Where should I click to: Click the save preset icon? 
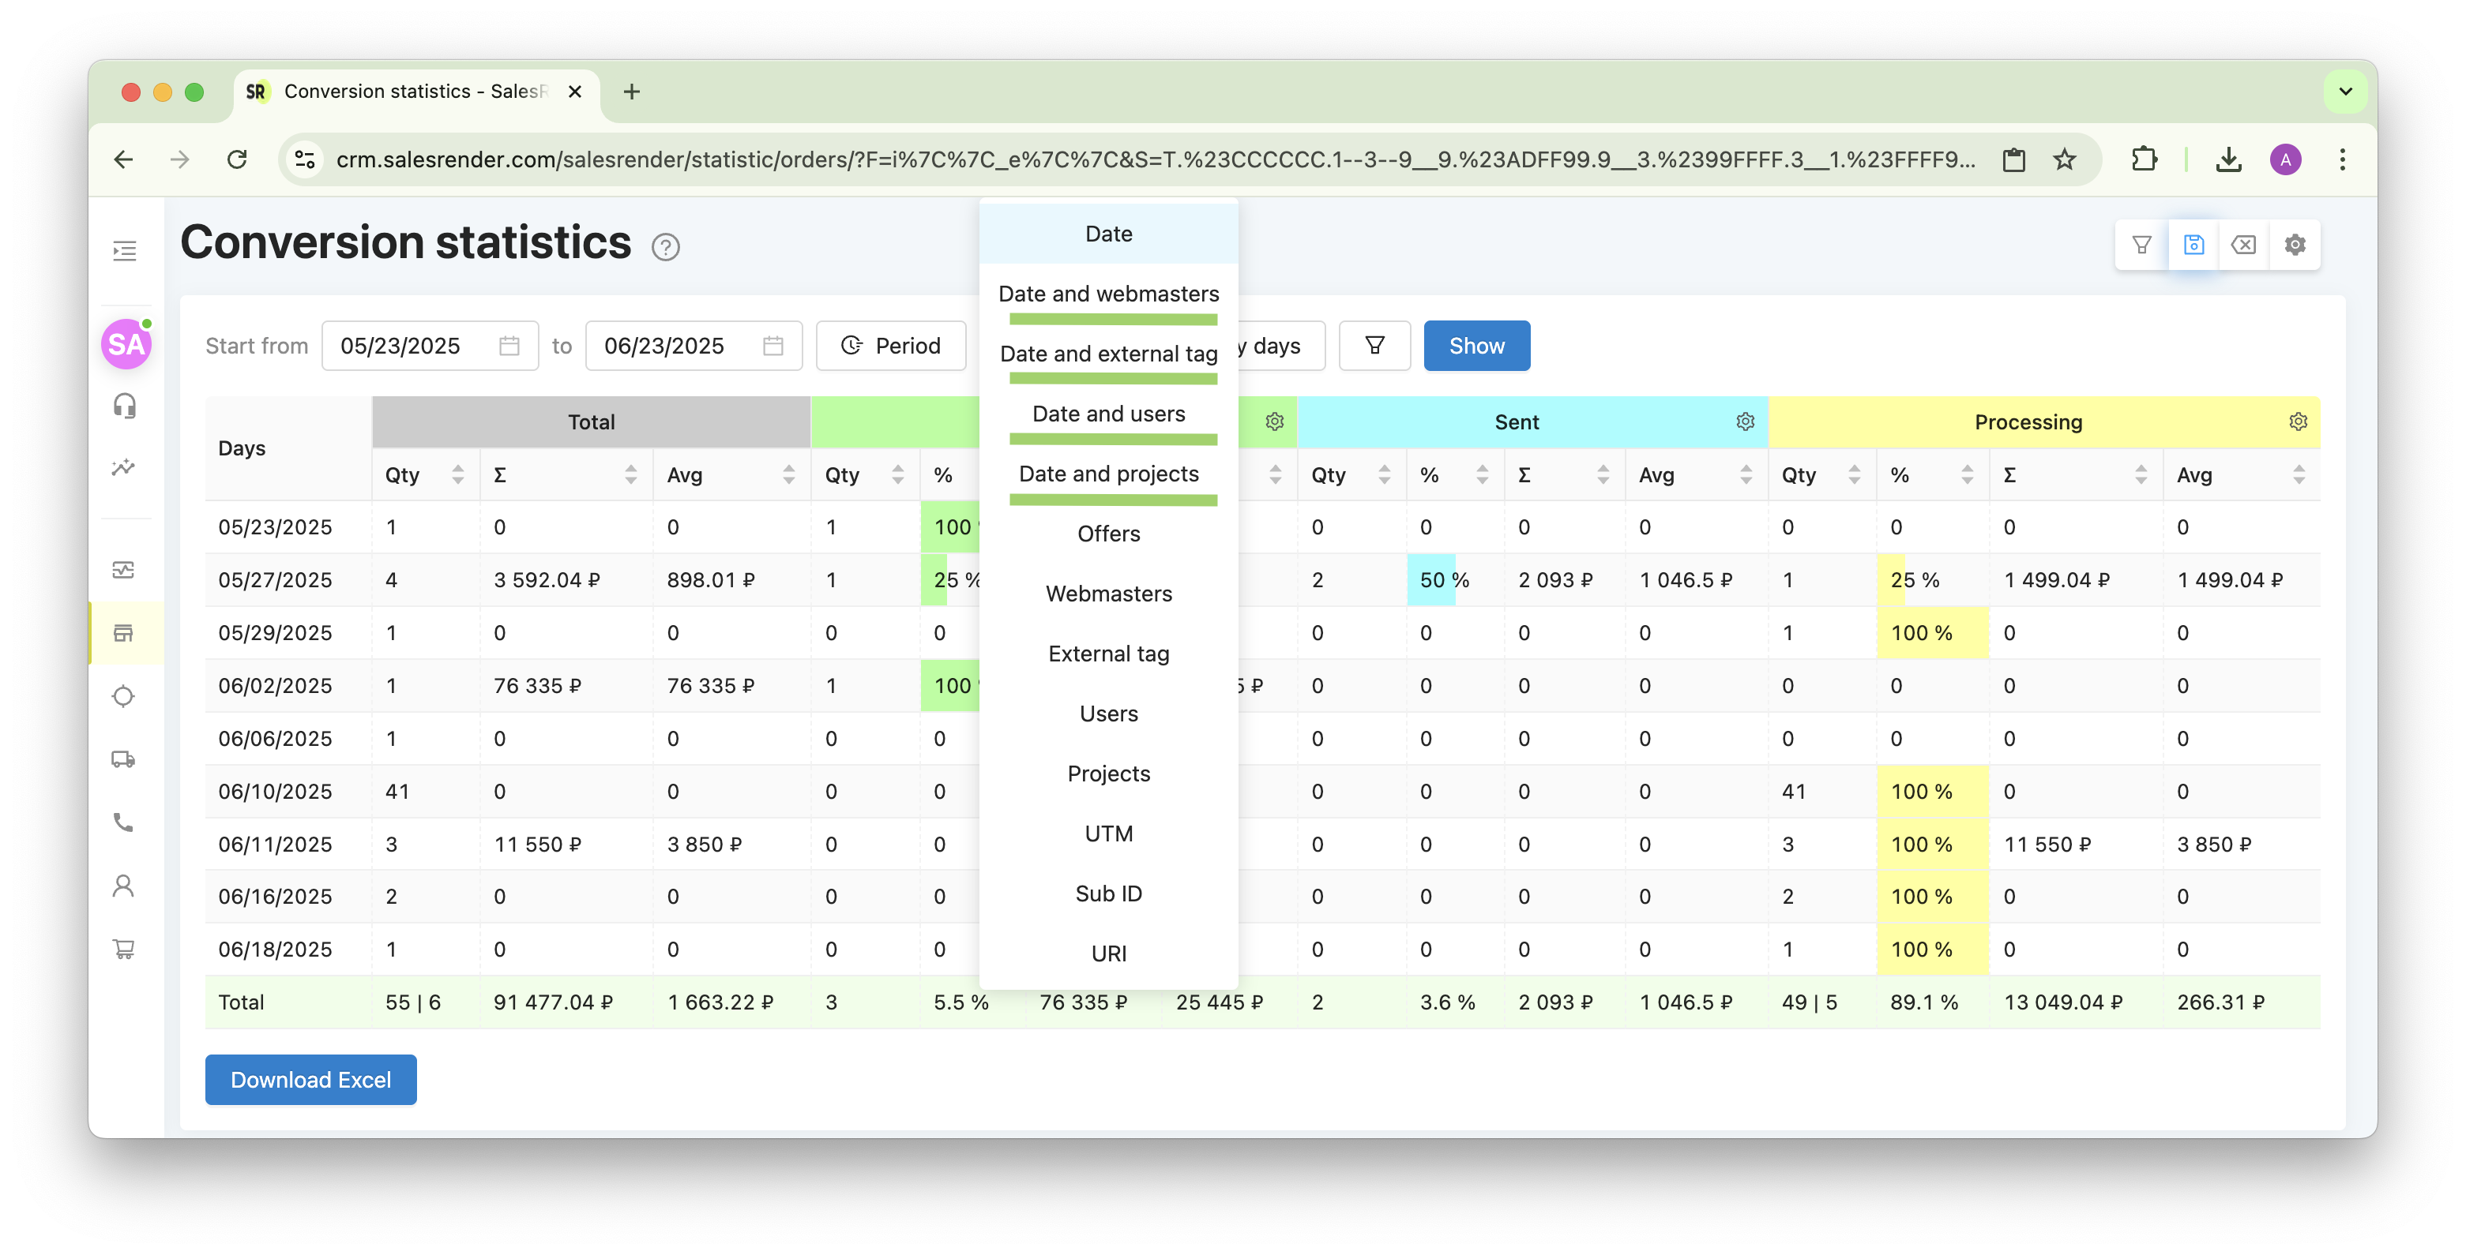click(x=2193, y=245)
